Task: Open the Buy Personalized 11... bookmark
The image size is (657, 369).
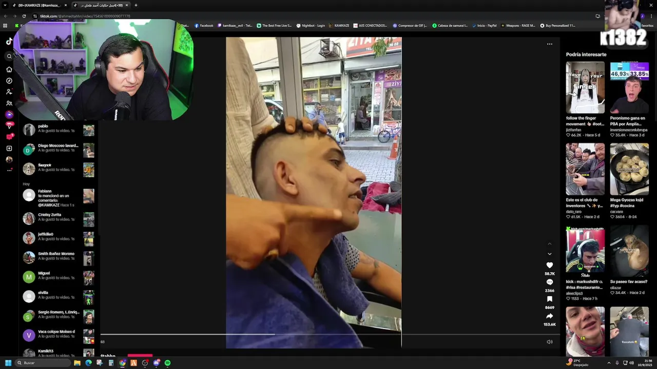Action: click(557, 26)
